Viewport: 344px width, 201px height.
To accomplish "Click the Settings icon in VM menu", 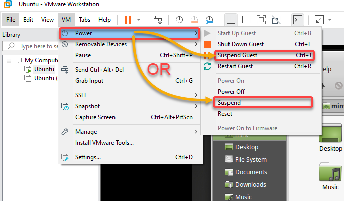I will point(65,157).
